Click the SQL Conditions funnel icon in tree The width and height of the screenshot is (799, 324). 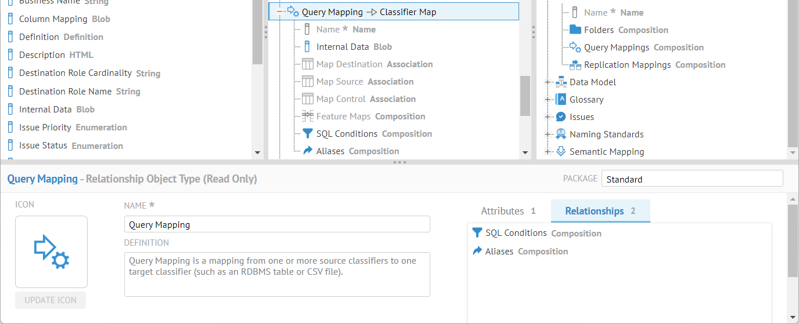(308, 134)
